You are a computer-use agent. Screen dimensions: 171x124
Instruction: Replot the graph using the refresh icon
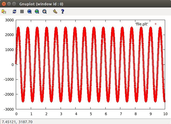click(14, 11)
